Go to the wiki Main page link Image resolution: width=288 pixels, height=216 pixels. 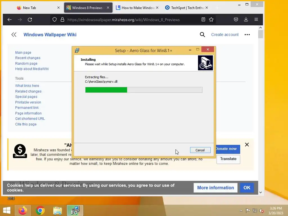pos(23,53)
